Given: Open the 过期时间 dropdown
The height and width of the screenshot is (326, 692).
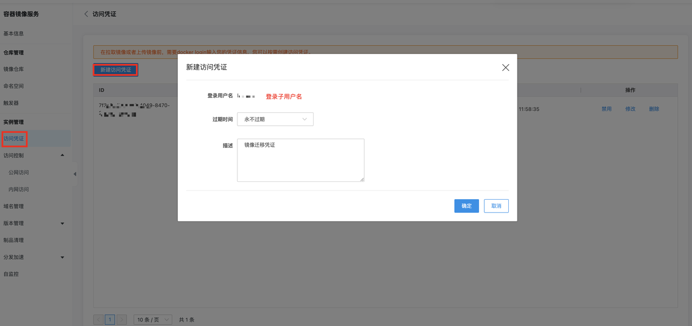Looking at the screenshot, I should pyautogui.click(x=275, y=119).
